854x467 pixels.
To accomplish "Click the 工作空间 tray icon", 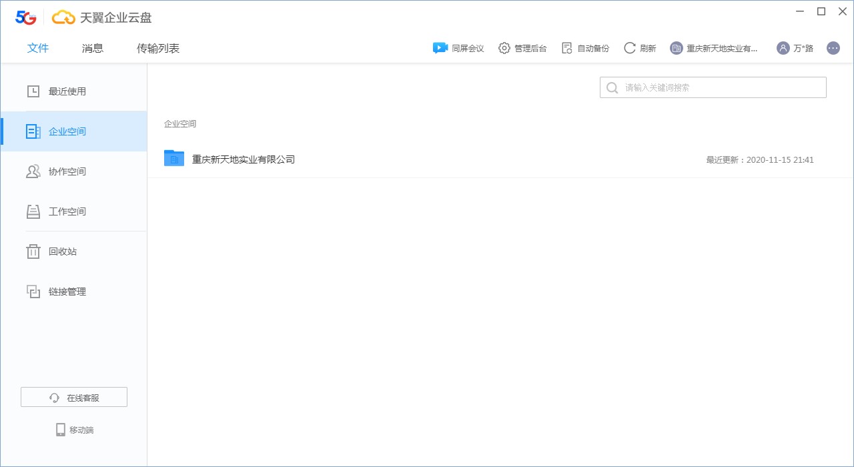I will (33, 211).
